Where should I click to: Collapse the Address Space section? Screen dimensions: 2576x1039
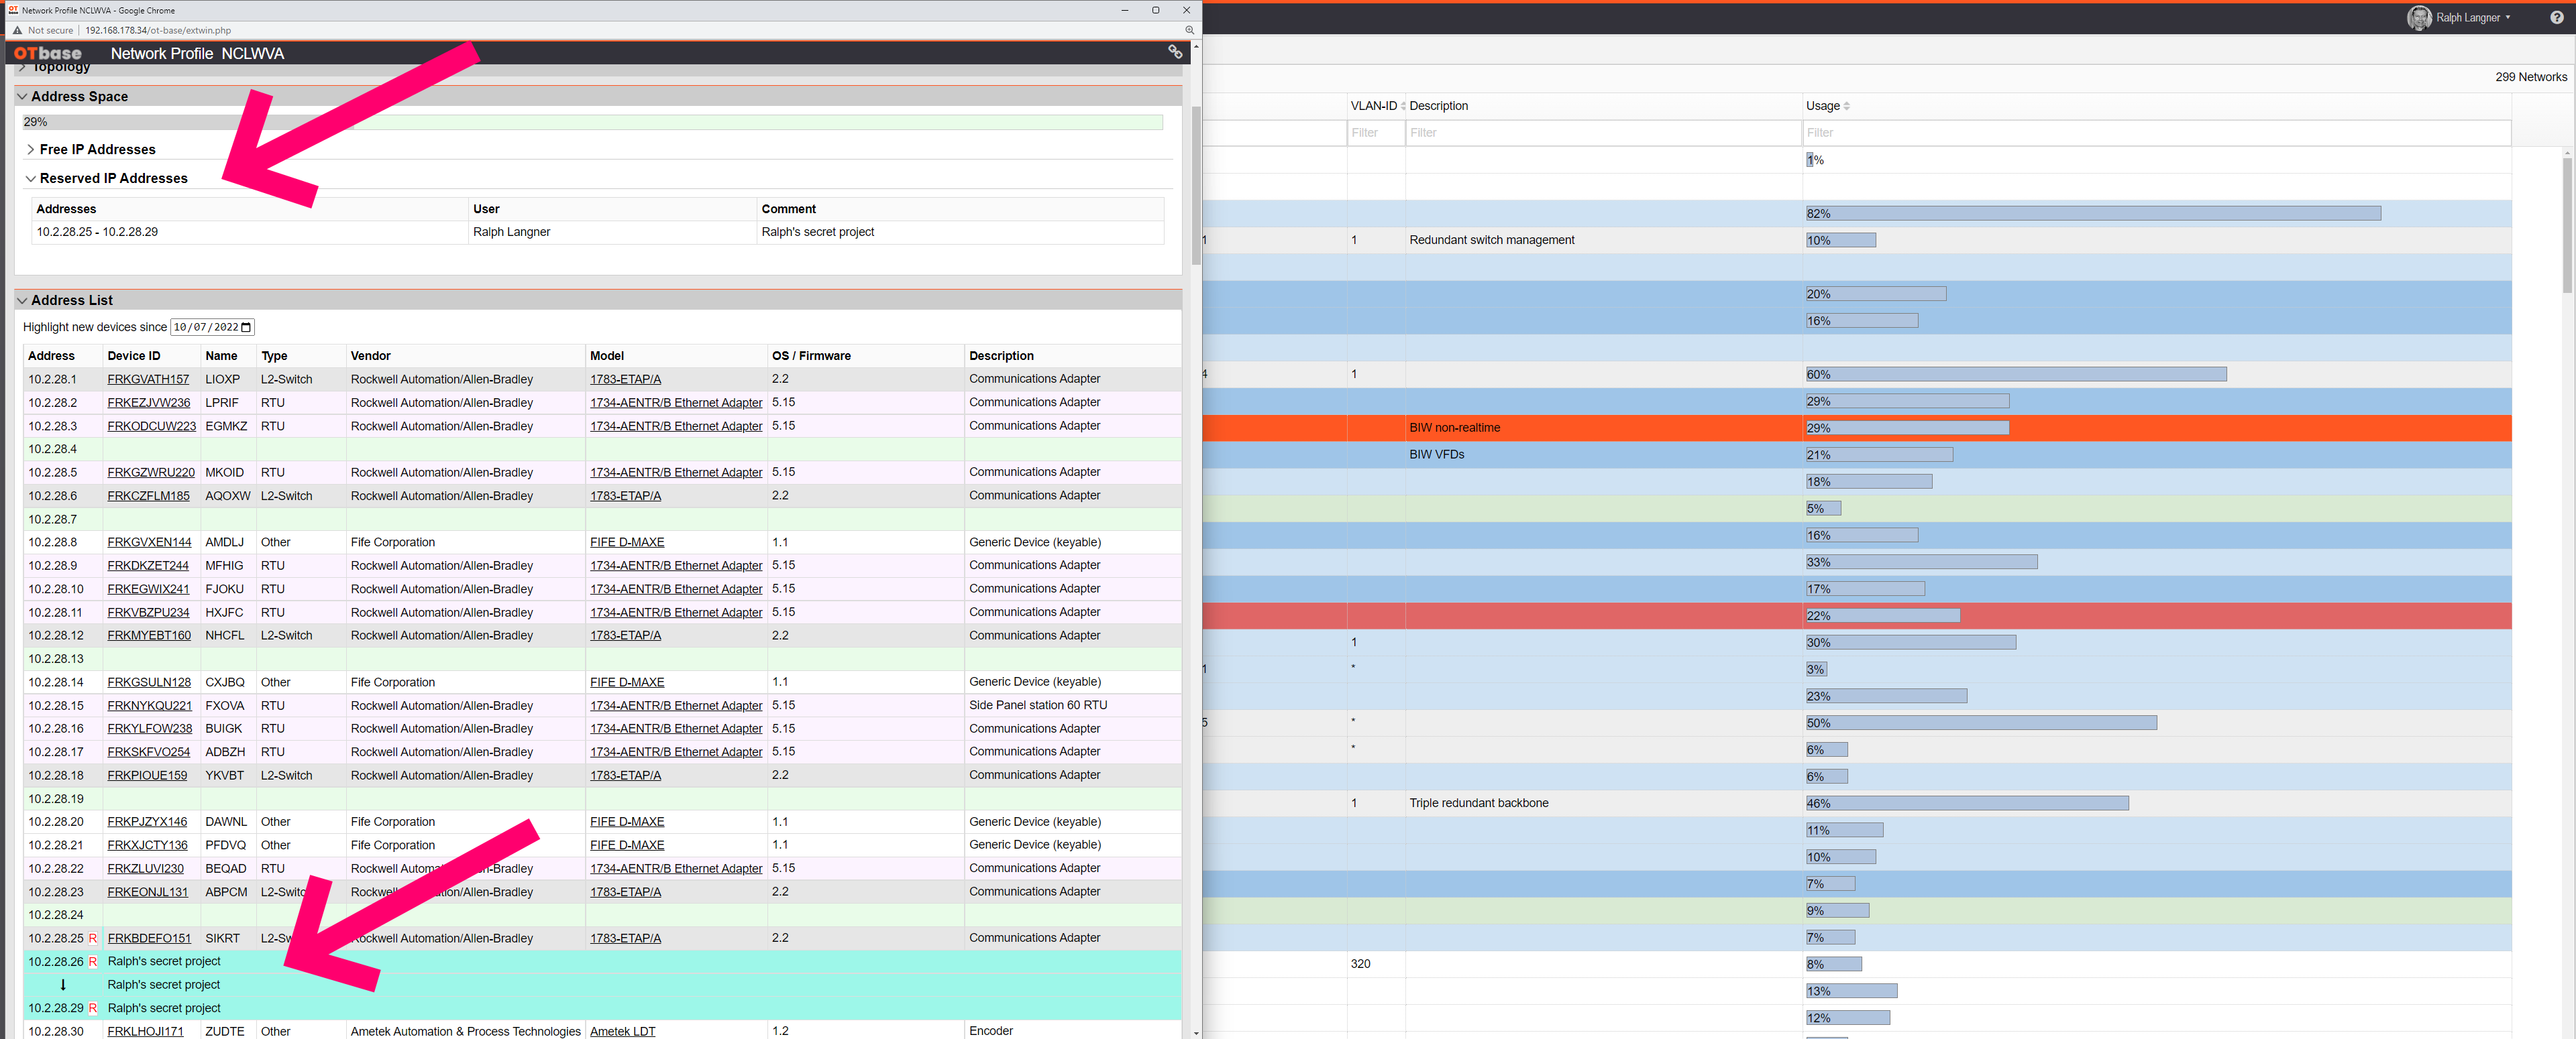pyautogui.click(x=22, y=97)
